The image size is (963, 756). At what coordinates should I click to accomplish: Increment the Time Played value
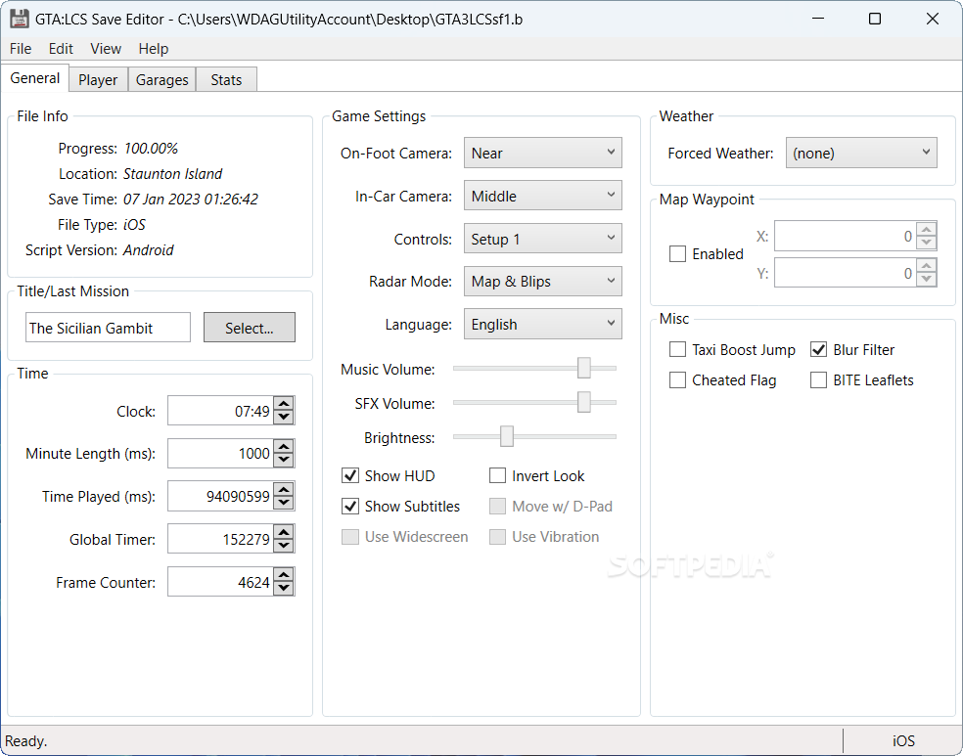pyautogui.click(x=284, y=490)
